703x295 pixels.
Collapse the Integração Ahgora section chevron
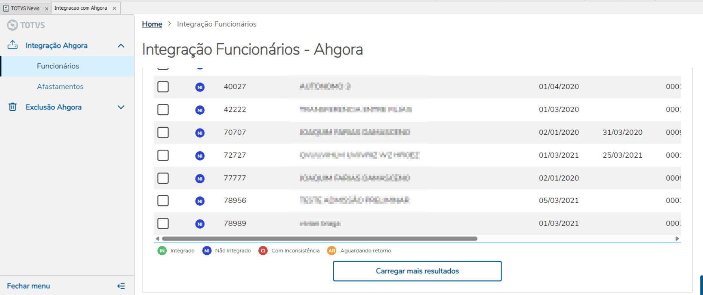121,46
